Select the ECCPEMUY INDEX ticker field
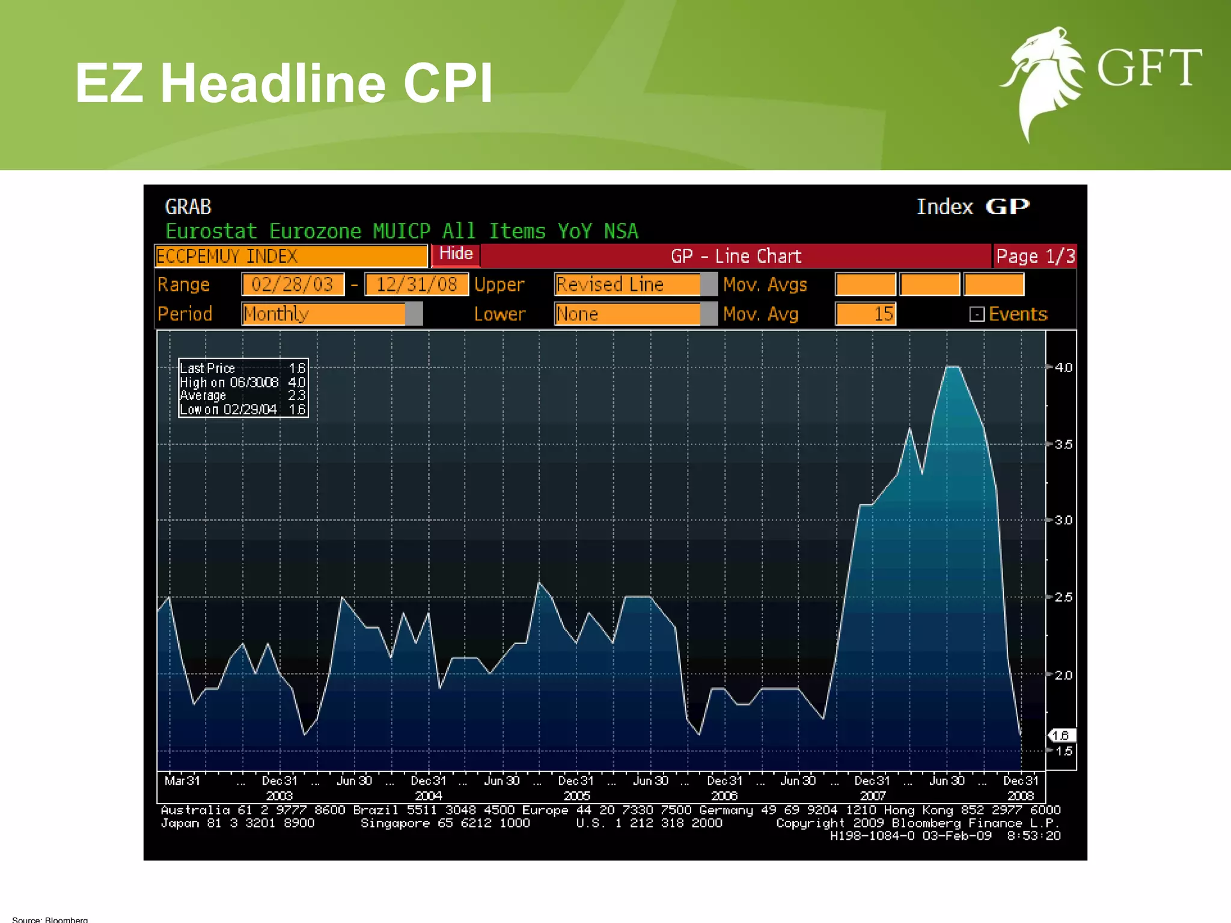Viewport: 1231px width, 923px height. tap(291, 257)
